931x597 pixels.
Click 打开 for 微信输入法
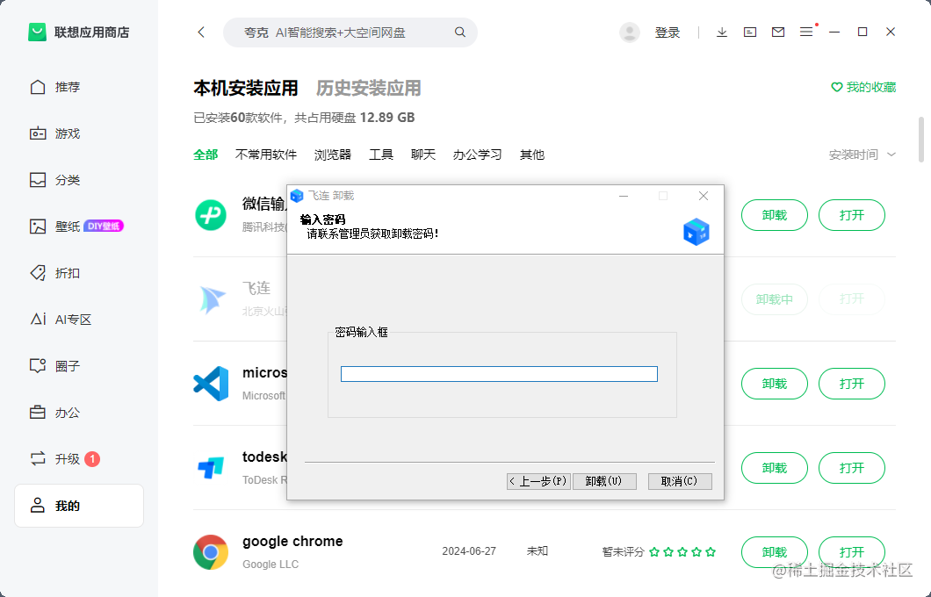pyautogui.click(x=851, y=215)
